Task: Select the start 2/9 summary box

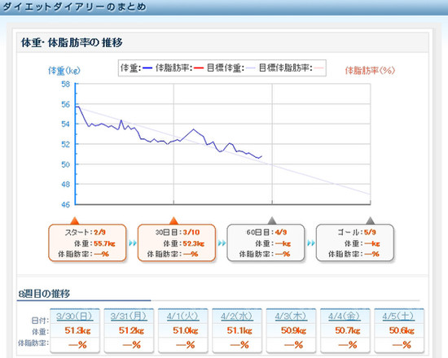Action: click(x=87, y=243)
